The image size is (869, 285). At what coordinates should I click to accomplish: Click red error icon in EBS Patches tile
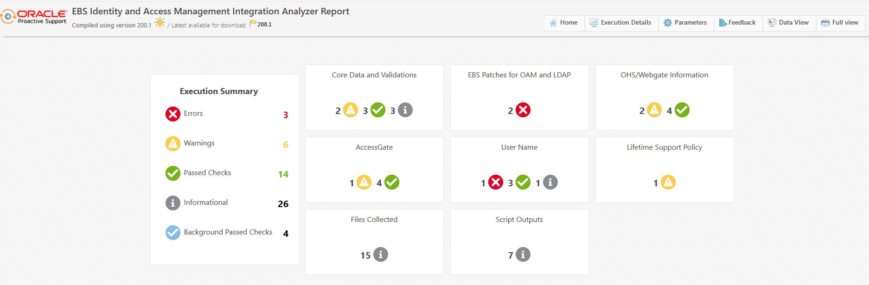(523, 110)
